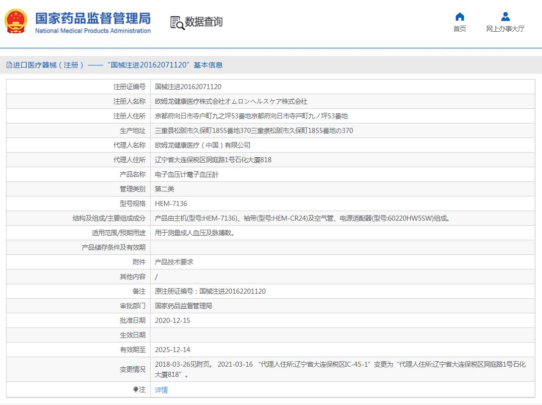Click the 网上办事大厅 user icon

point(505,17)
